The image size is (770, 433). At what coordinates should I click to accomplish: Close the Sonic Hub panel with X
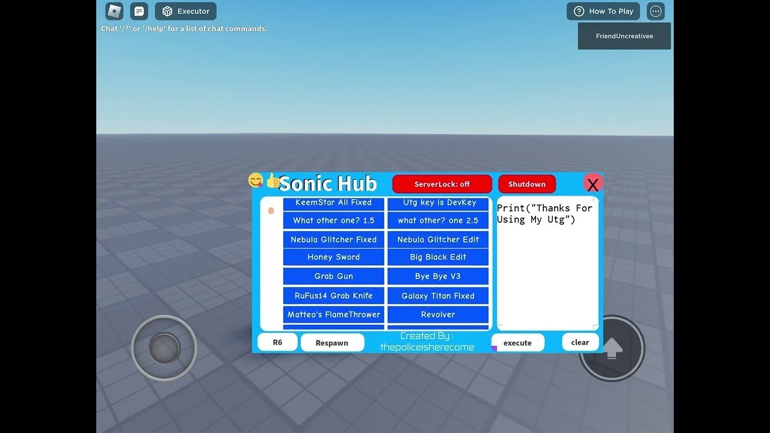(x=593, y=184)
